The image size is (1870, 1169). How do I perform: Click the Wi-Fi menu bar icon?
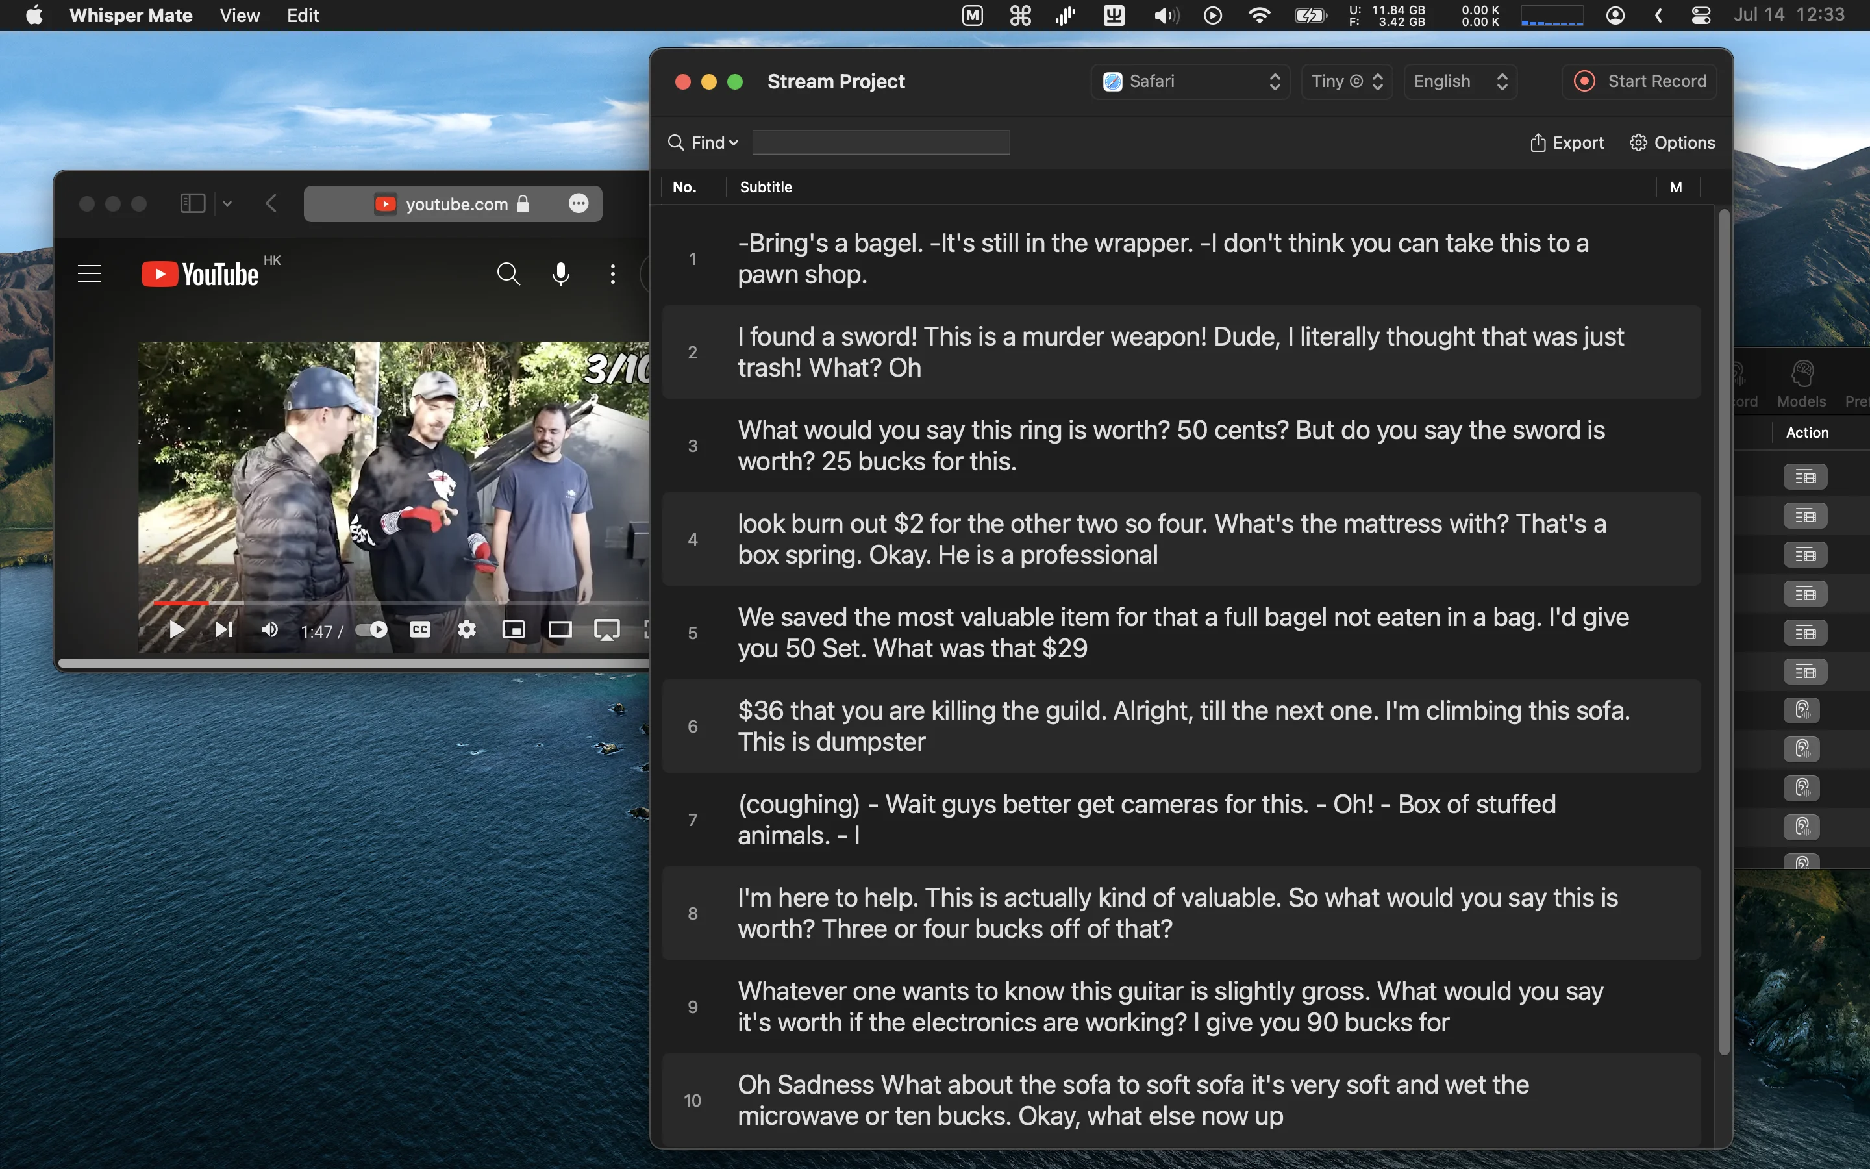[1260, 16]
